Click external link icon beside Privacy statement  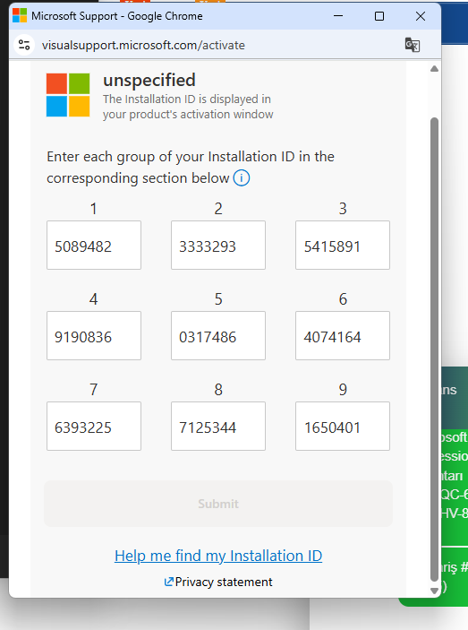[169, 582]
